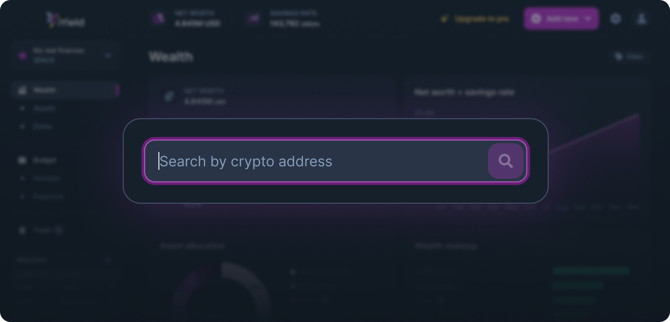The image size is (670, 322).
Task: Click the user profile icon
Action: click(x=642, y=19)
